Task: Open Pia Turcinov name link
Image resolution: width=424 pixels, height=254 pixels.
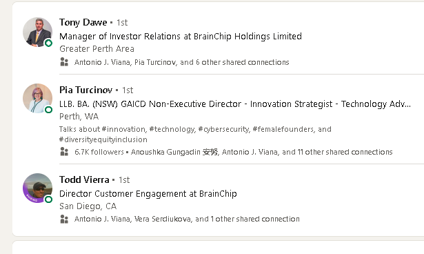Action: click(85, 90)
